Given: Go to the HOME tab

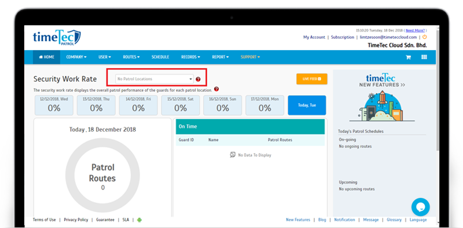Looking at the screenshot, I should [x=46, y=57].
